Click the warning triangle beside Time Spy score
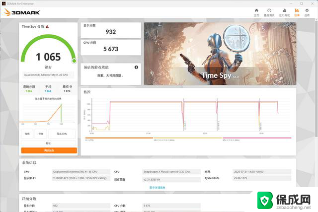Viewport: 318px width, 212px height. (x=47, y=26)
